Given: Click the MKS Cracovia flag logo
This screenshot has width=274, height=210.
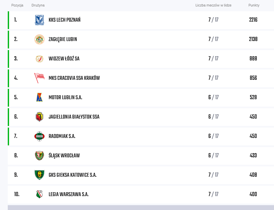Looking at the screenshot, I should click(x=39, y=78).
